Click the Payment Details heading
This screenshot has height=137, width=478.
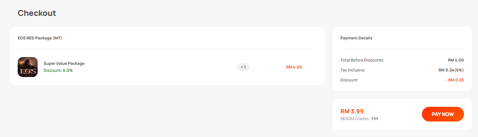coord(356,38)
